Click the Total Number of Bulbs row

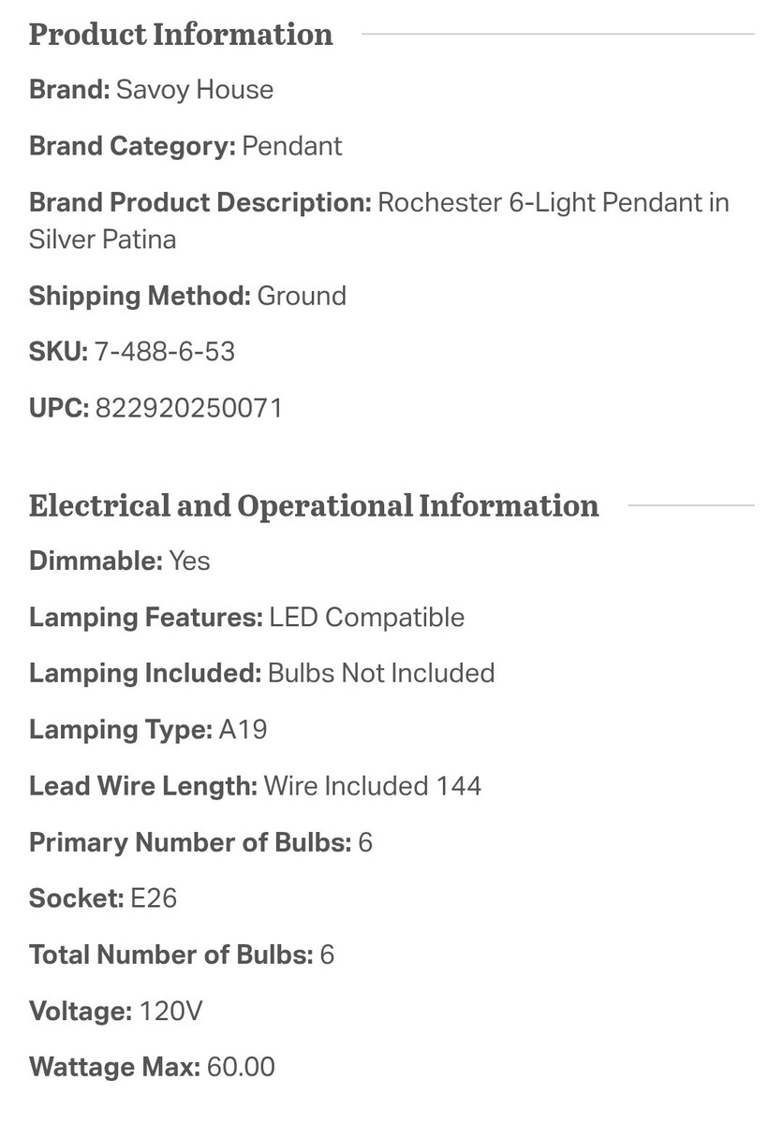coord(182,955)
